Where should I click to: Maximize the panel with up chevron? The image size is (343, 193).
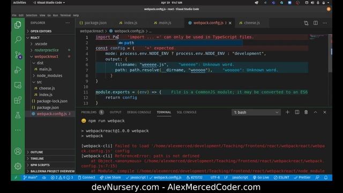(315, 112)
